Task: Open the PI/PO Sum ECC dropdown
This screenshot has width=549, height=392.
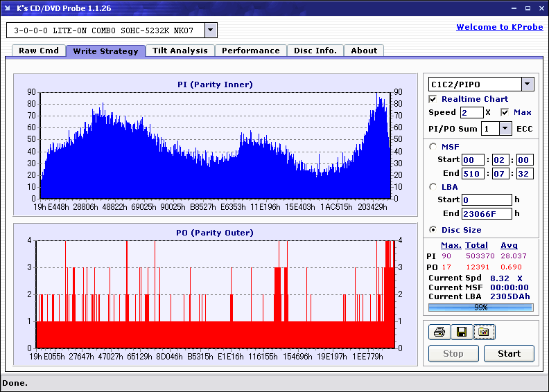Action: point(505,129)
